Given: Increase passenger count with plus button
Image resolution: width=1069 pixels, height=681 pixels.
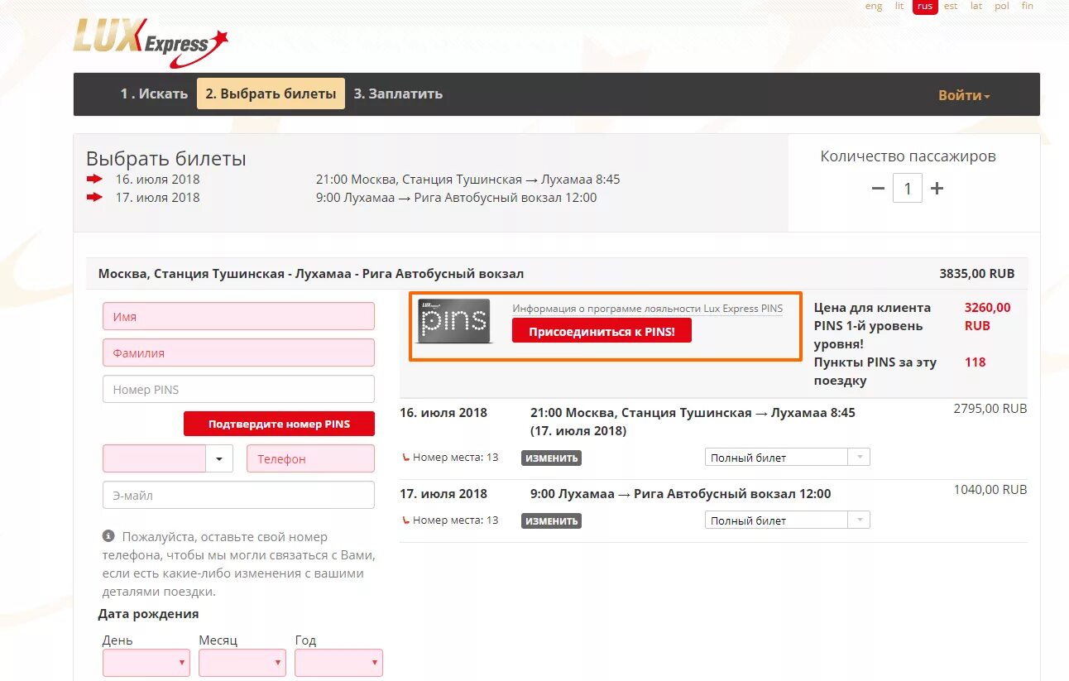Looking at the screenshot, I should point(937,189).
